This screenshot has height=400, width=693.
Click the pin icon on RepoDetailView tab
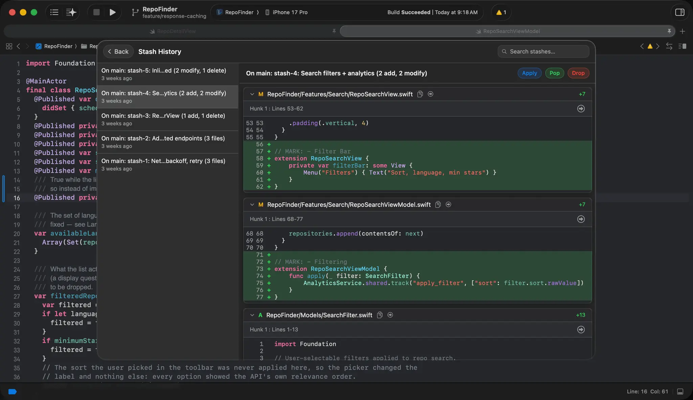click(334, 31)
